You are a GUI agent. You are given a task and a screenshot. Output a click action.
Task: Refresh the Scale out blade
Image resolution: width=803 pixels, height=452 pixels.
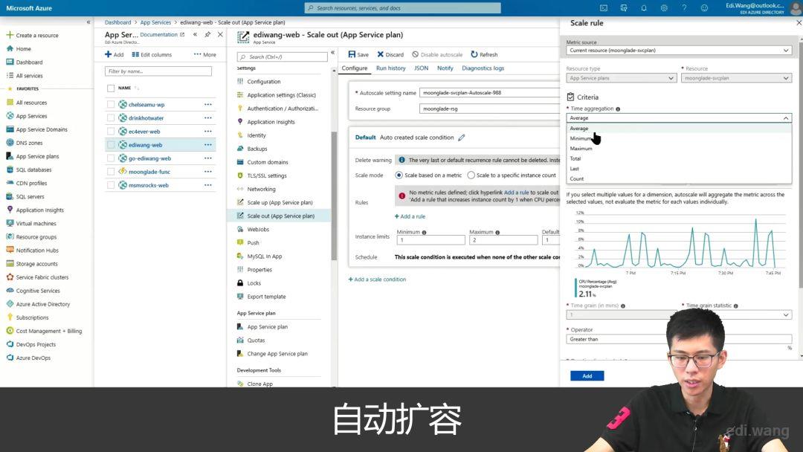(485, 54)
